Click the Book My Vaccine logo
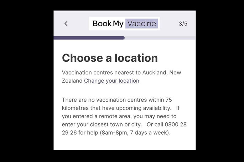 click(124, 23)
